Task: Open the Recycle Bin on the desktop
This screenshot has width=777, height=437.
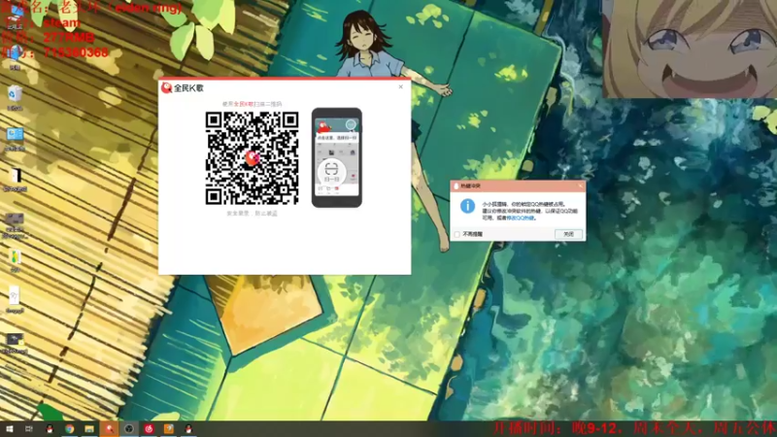Action: (x=15, y=97)
